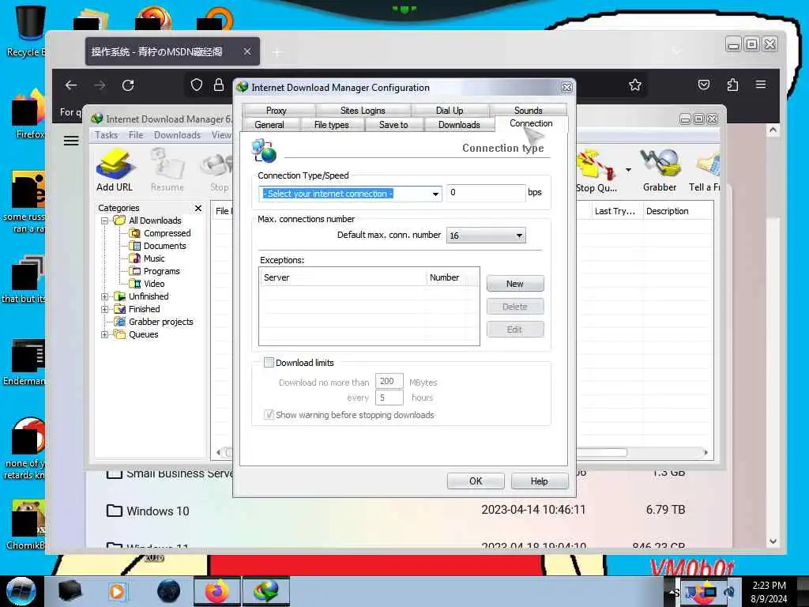The height and width of the screenshot is (607, 809).
Task: Open a new Firefox tab with plus
Action: (277, 52)
